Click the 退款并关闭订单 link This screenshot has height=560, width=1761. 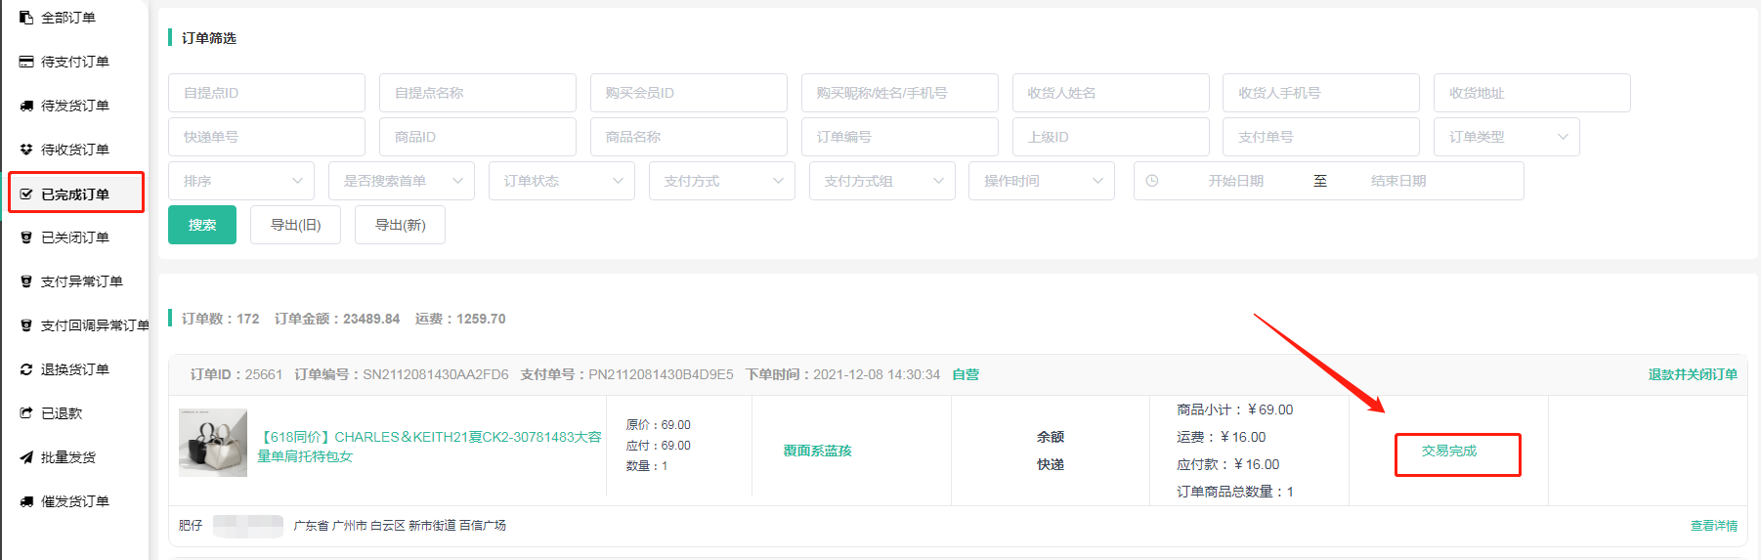click(1693, 374)
